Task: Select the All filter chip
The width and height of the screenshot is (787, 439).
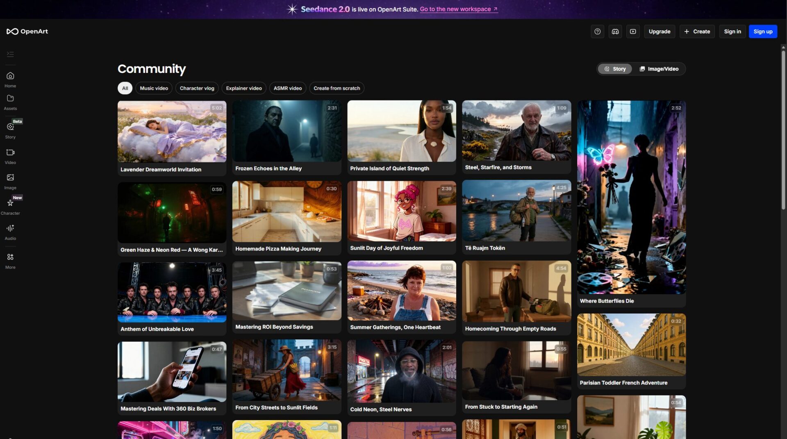Action: coord(125,88)
